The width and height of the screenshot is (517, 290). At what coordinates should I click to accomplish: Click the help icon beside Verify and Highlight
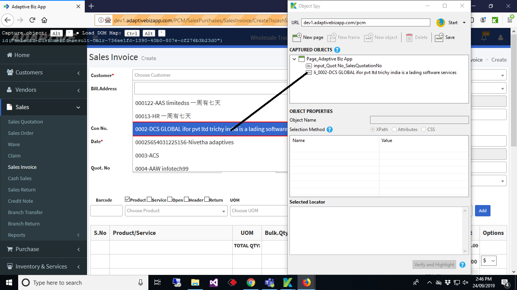click(x=462, y=265)
